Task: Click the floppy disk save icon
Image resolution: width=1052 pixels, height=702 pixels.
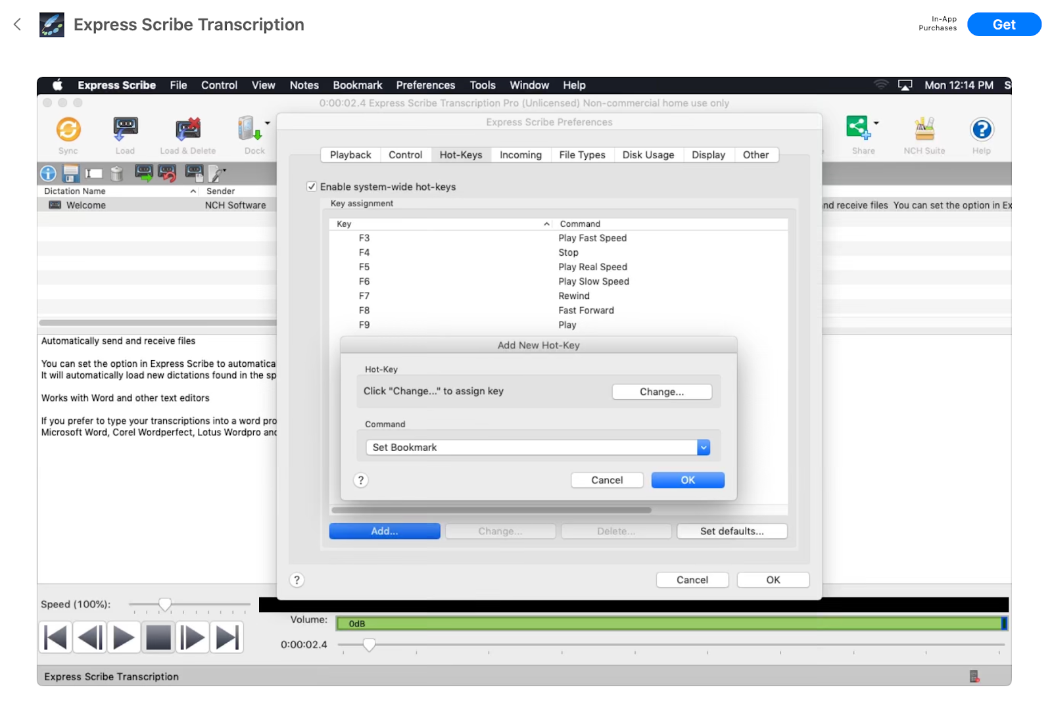Action: pos(71,174)
